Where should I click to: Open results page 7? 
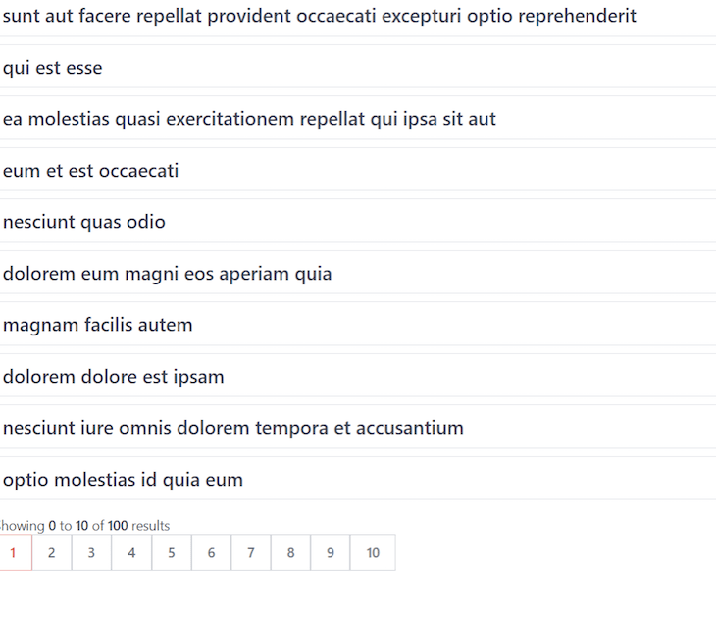(x=251, y=552)
